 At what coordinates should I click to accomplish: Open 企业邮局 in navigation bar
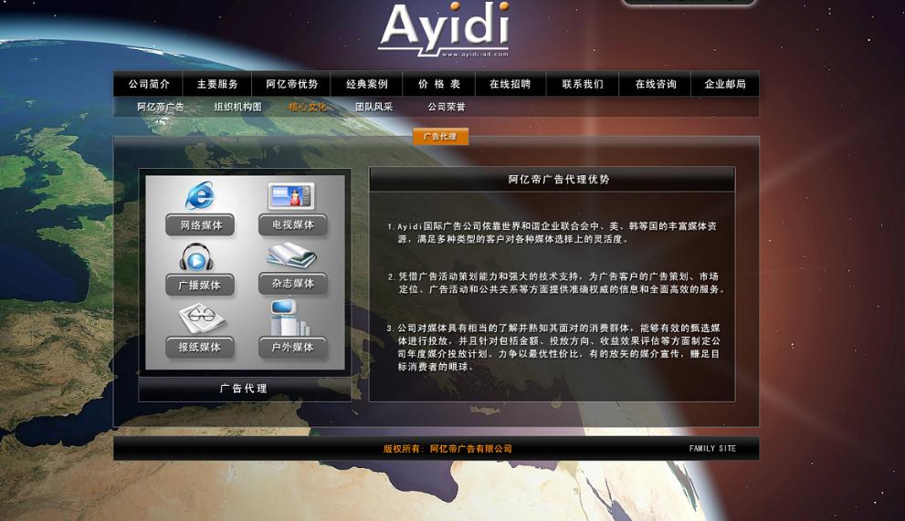pyautogui.click(x=725, y=84)
